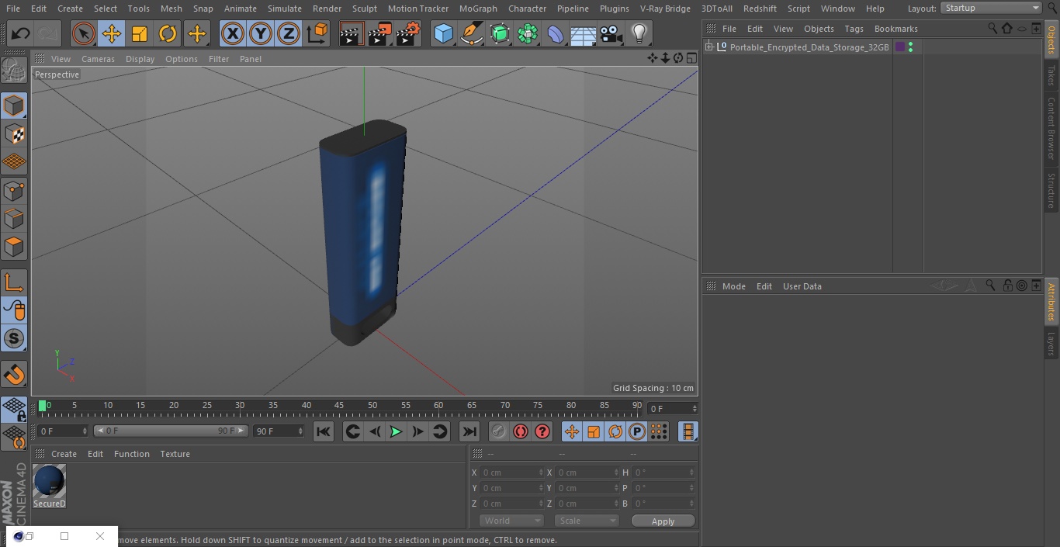Click the X position field

(512, 473)
